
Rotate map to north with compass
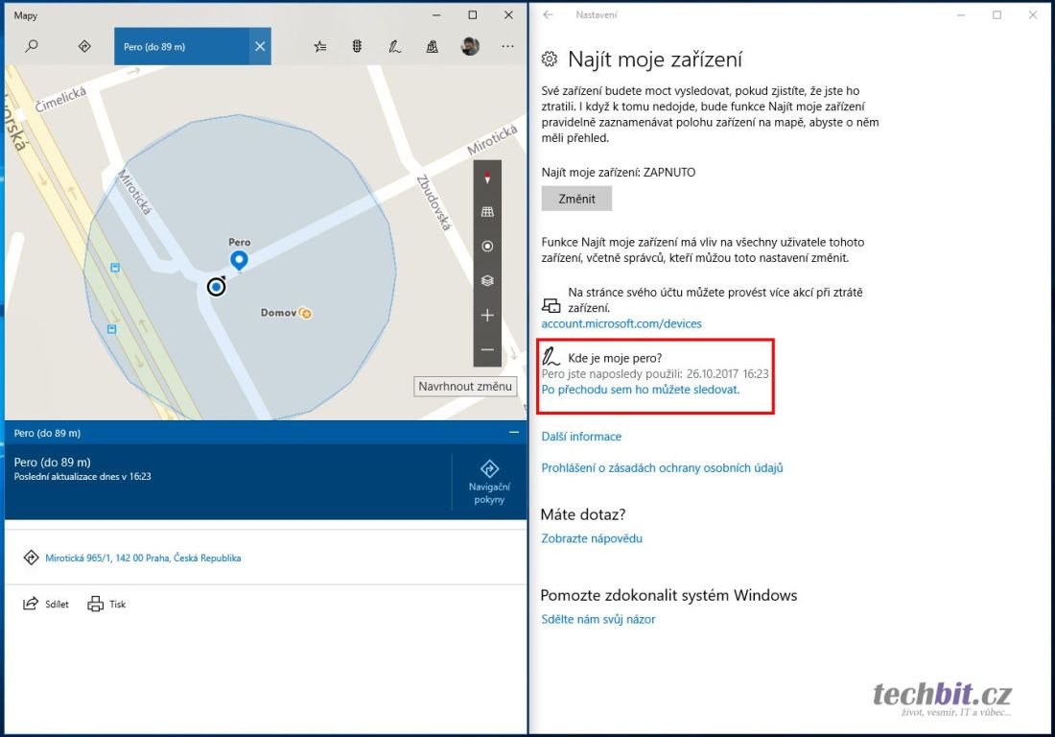coord(487,178)
